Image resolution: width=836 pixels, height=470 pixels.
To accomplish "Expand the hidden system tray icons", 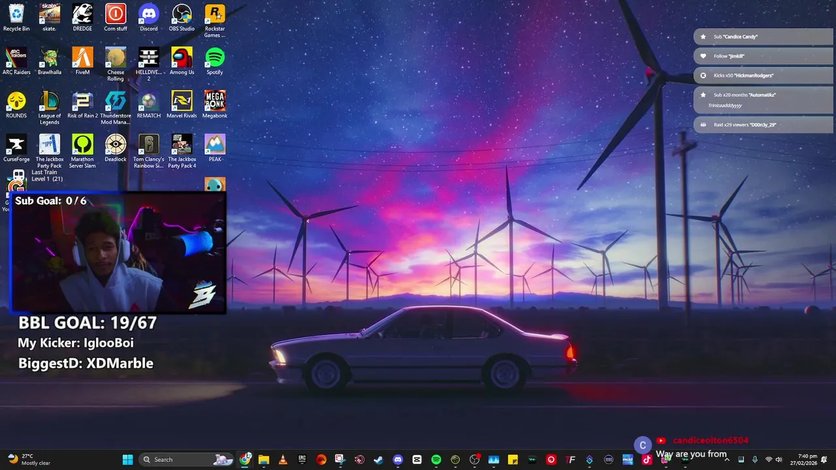I will tap(727, 460).
